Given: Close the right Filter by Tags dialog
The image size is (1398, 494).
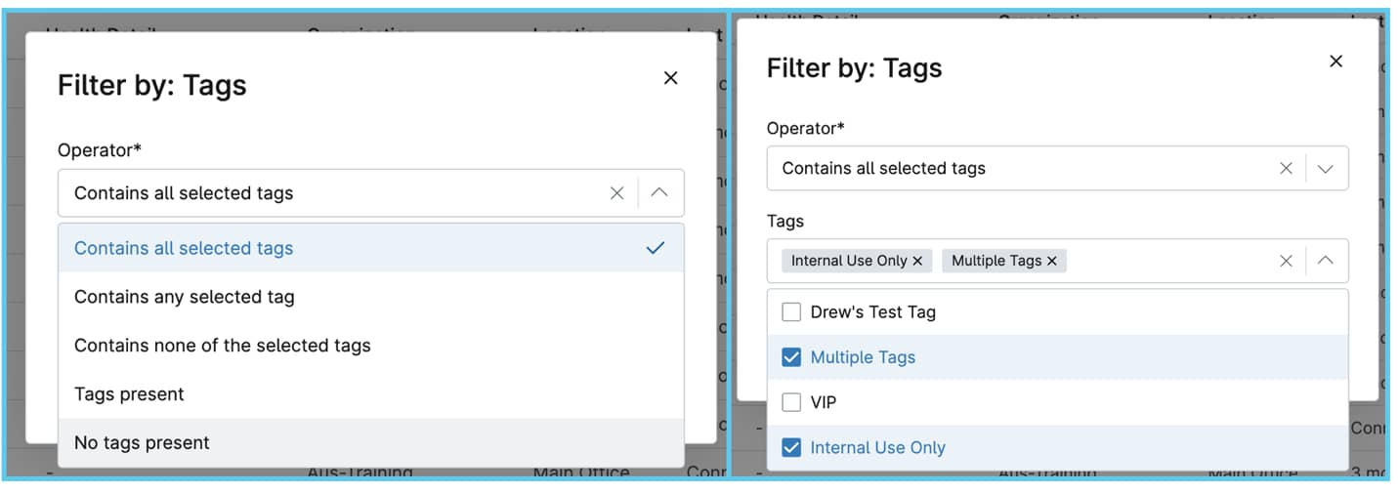Looking at the screenshot, I should click(x=1336, y=62).
